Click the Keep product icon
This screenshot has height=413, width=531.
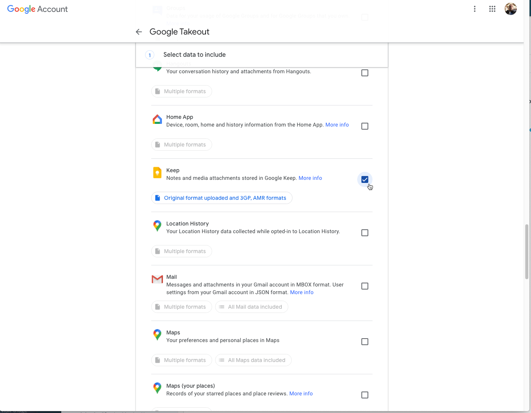pos(157,173)
